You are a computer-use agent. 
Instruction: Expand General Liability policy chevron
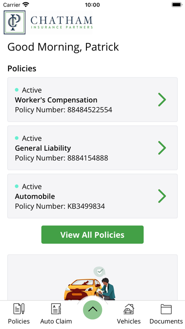pyautogui.click(x=162, y=147)
